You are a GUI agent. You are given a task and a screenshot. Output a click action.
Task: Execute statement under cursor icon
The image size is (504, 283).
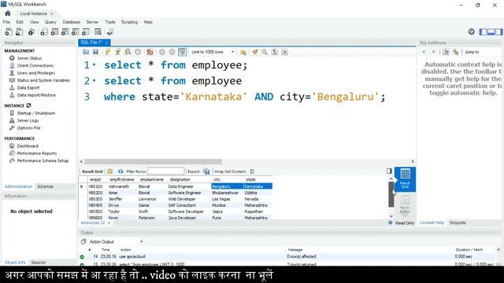(118, 52)
